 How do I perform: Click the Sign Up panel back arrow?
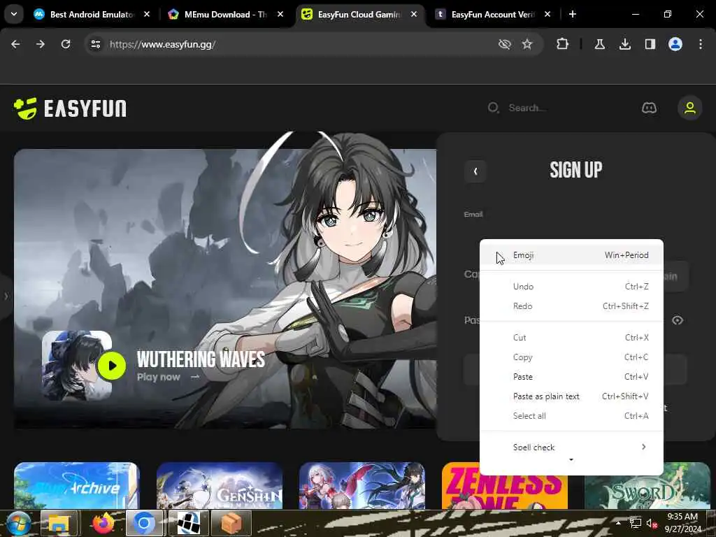[x=475, y=171]
